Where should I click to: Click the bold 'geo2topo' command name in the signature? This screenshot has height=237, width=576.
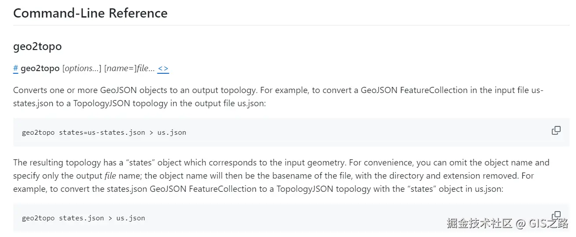click(40, 68)
